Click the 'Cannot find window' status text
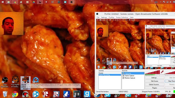175x98 pixels. pos(102,92)
